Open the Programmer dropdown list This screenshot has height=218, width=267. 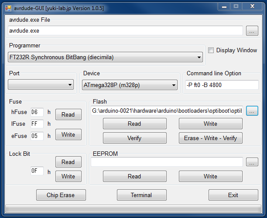(x=105, y=57)
